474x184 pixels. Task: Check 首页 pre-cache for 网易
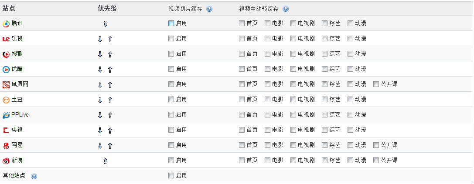242,145
